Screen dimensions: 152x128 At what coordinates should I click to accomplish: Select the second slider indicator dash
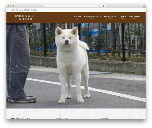[x=74, y=106]
